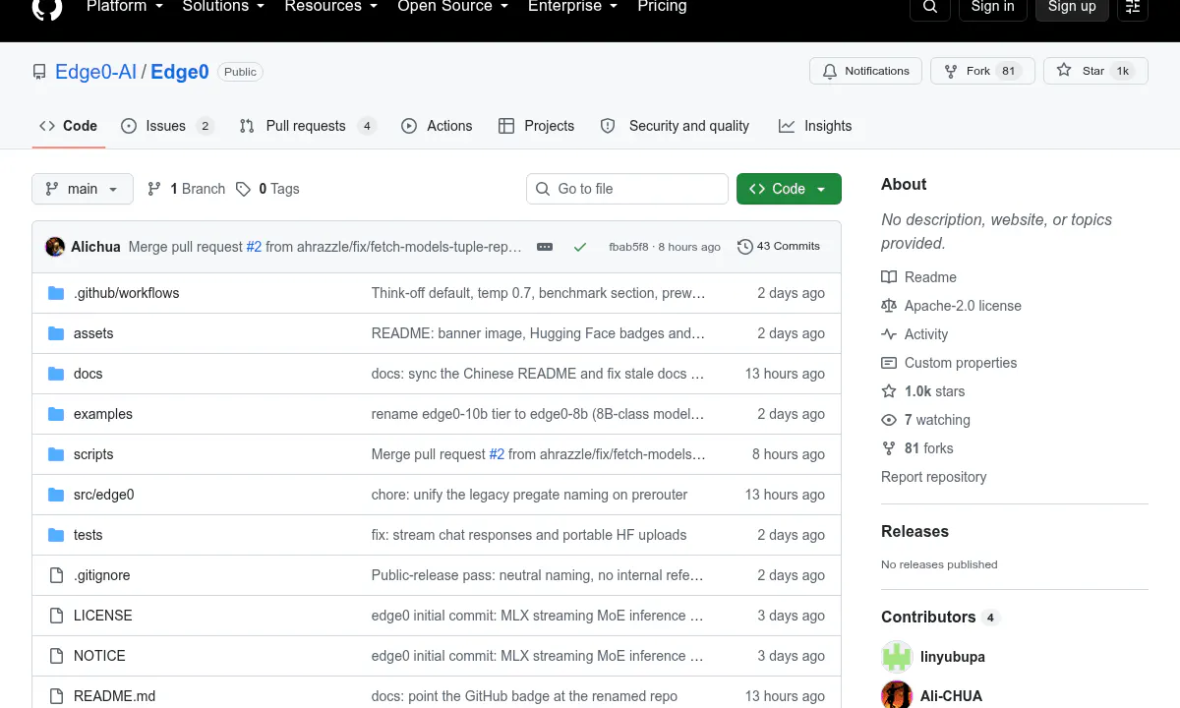Click the docs folder icon
1180x708 pixels.
(x=56, y=374)
